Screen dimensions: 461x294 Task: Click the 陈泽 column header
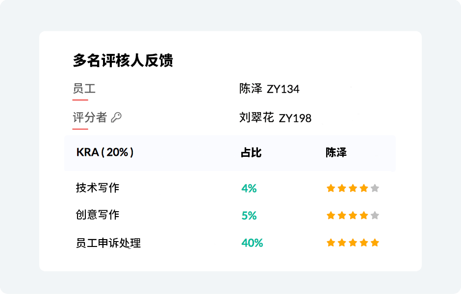click(x=336, y=152)
